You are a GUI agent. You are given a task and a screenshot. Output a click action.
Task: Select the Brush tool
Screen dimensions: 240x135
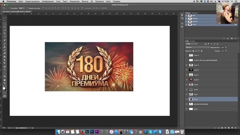click(x=4, y=43)
